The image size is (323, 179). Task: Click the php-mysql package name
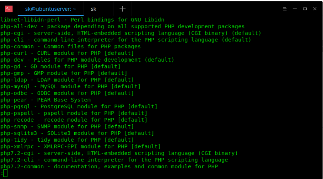click(x=15, y=87)
